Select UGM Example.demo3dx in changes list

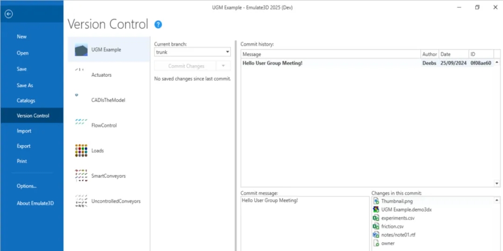(x=407, y=209)
